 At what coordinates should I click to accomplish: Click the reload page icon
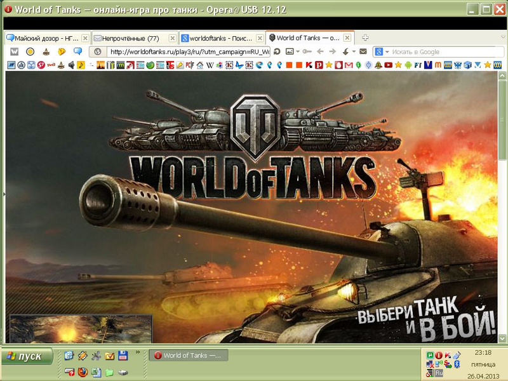278,51
